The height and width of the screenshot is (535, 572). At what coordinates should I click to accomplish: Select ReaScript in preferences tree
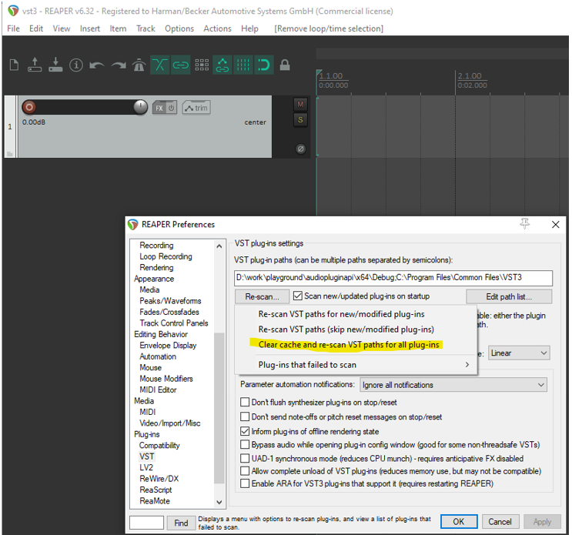coord(156,490)
